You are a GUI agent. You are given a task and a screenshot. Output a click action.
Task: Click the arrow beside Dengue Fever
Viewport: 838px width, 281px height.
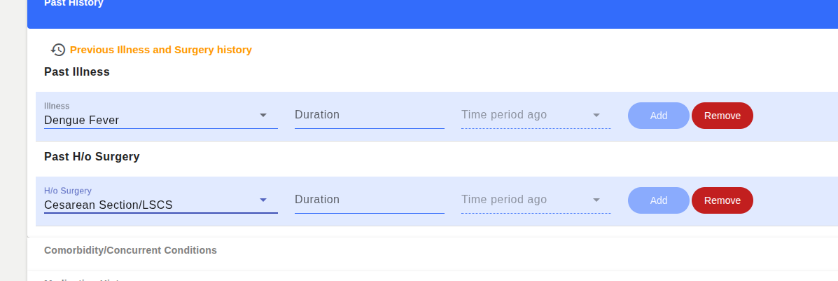coord(263,115)
